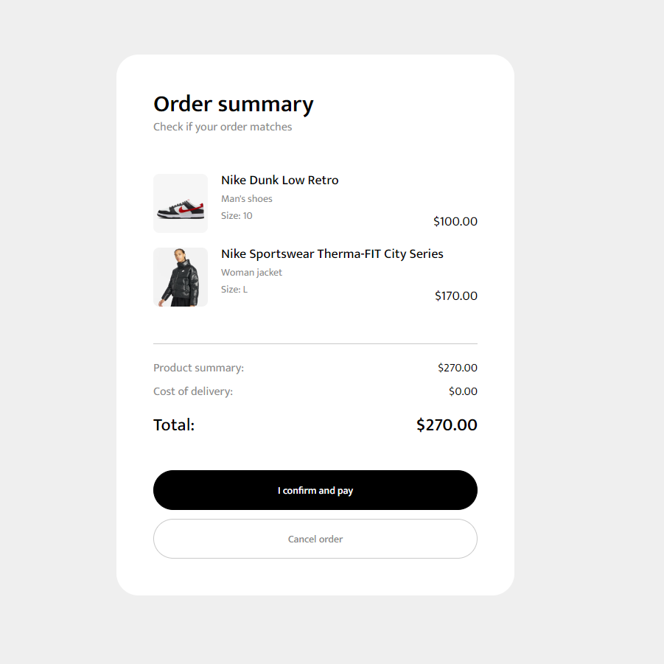This screenshot has width=664, height=664.
Task: Click the 'Cost of delivery:' label
Action: (193, 391)
